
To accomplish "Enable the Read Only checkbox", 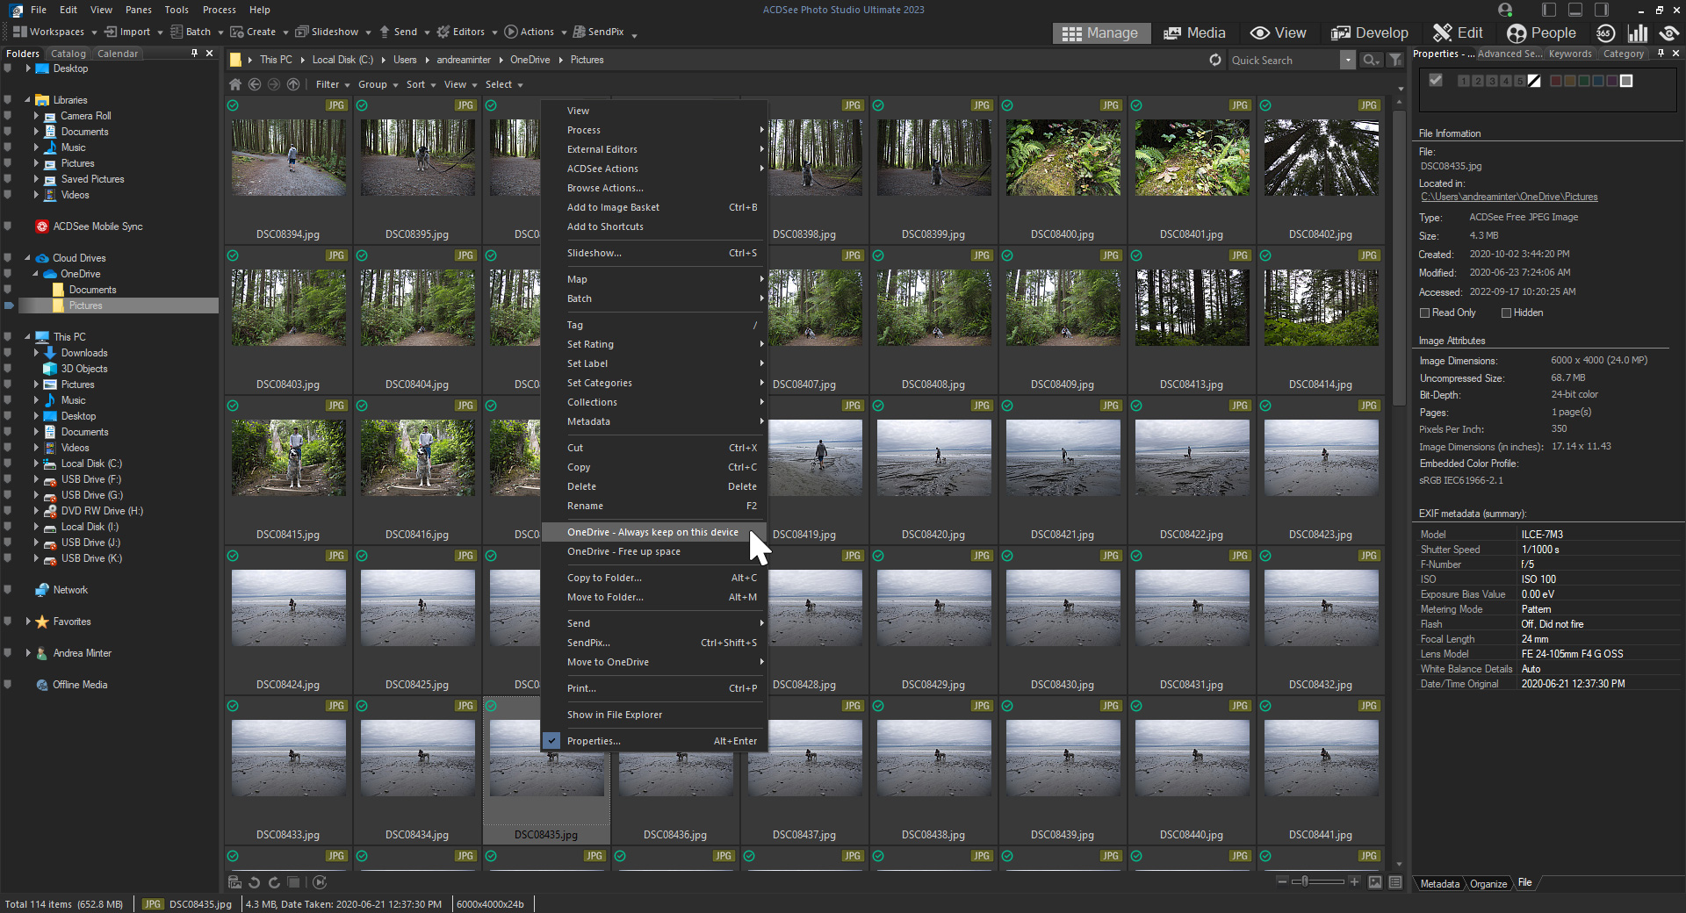I will point(1425,313).
